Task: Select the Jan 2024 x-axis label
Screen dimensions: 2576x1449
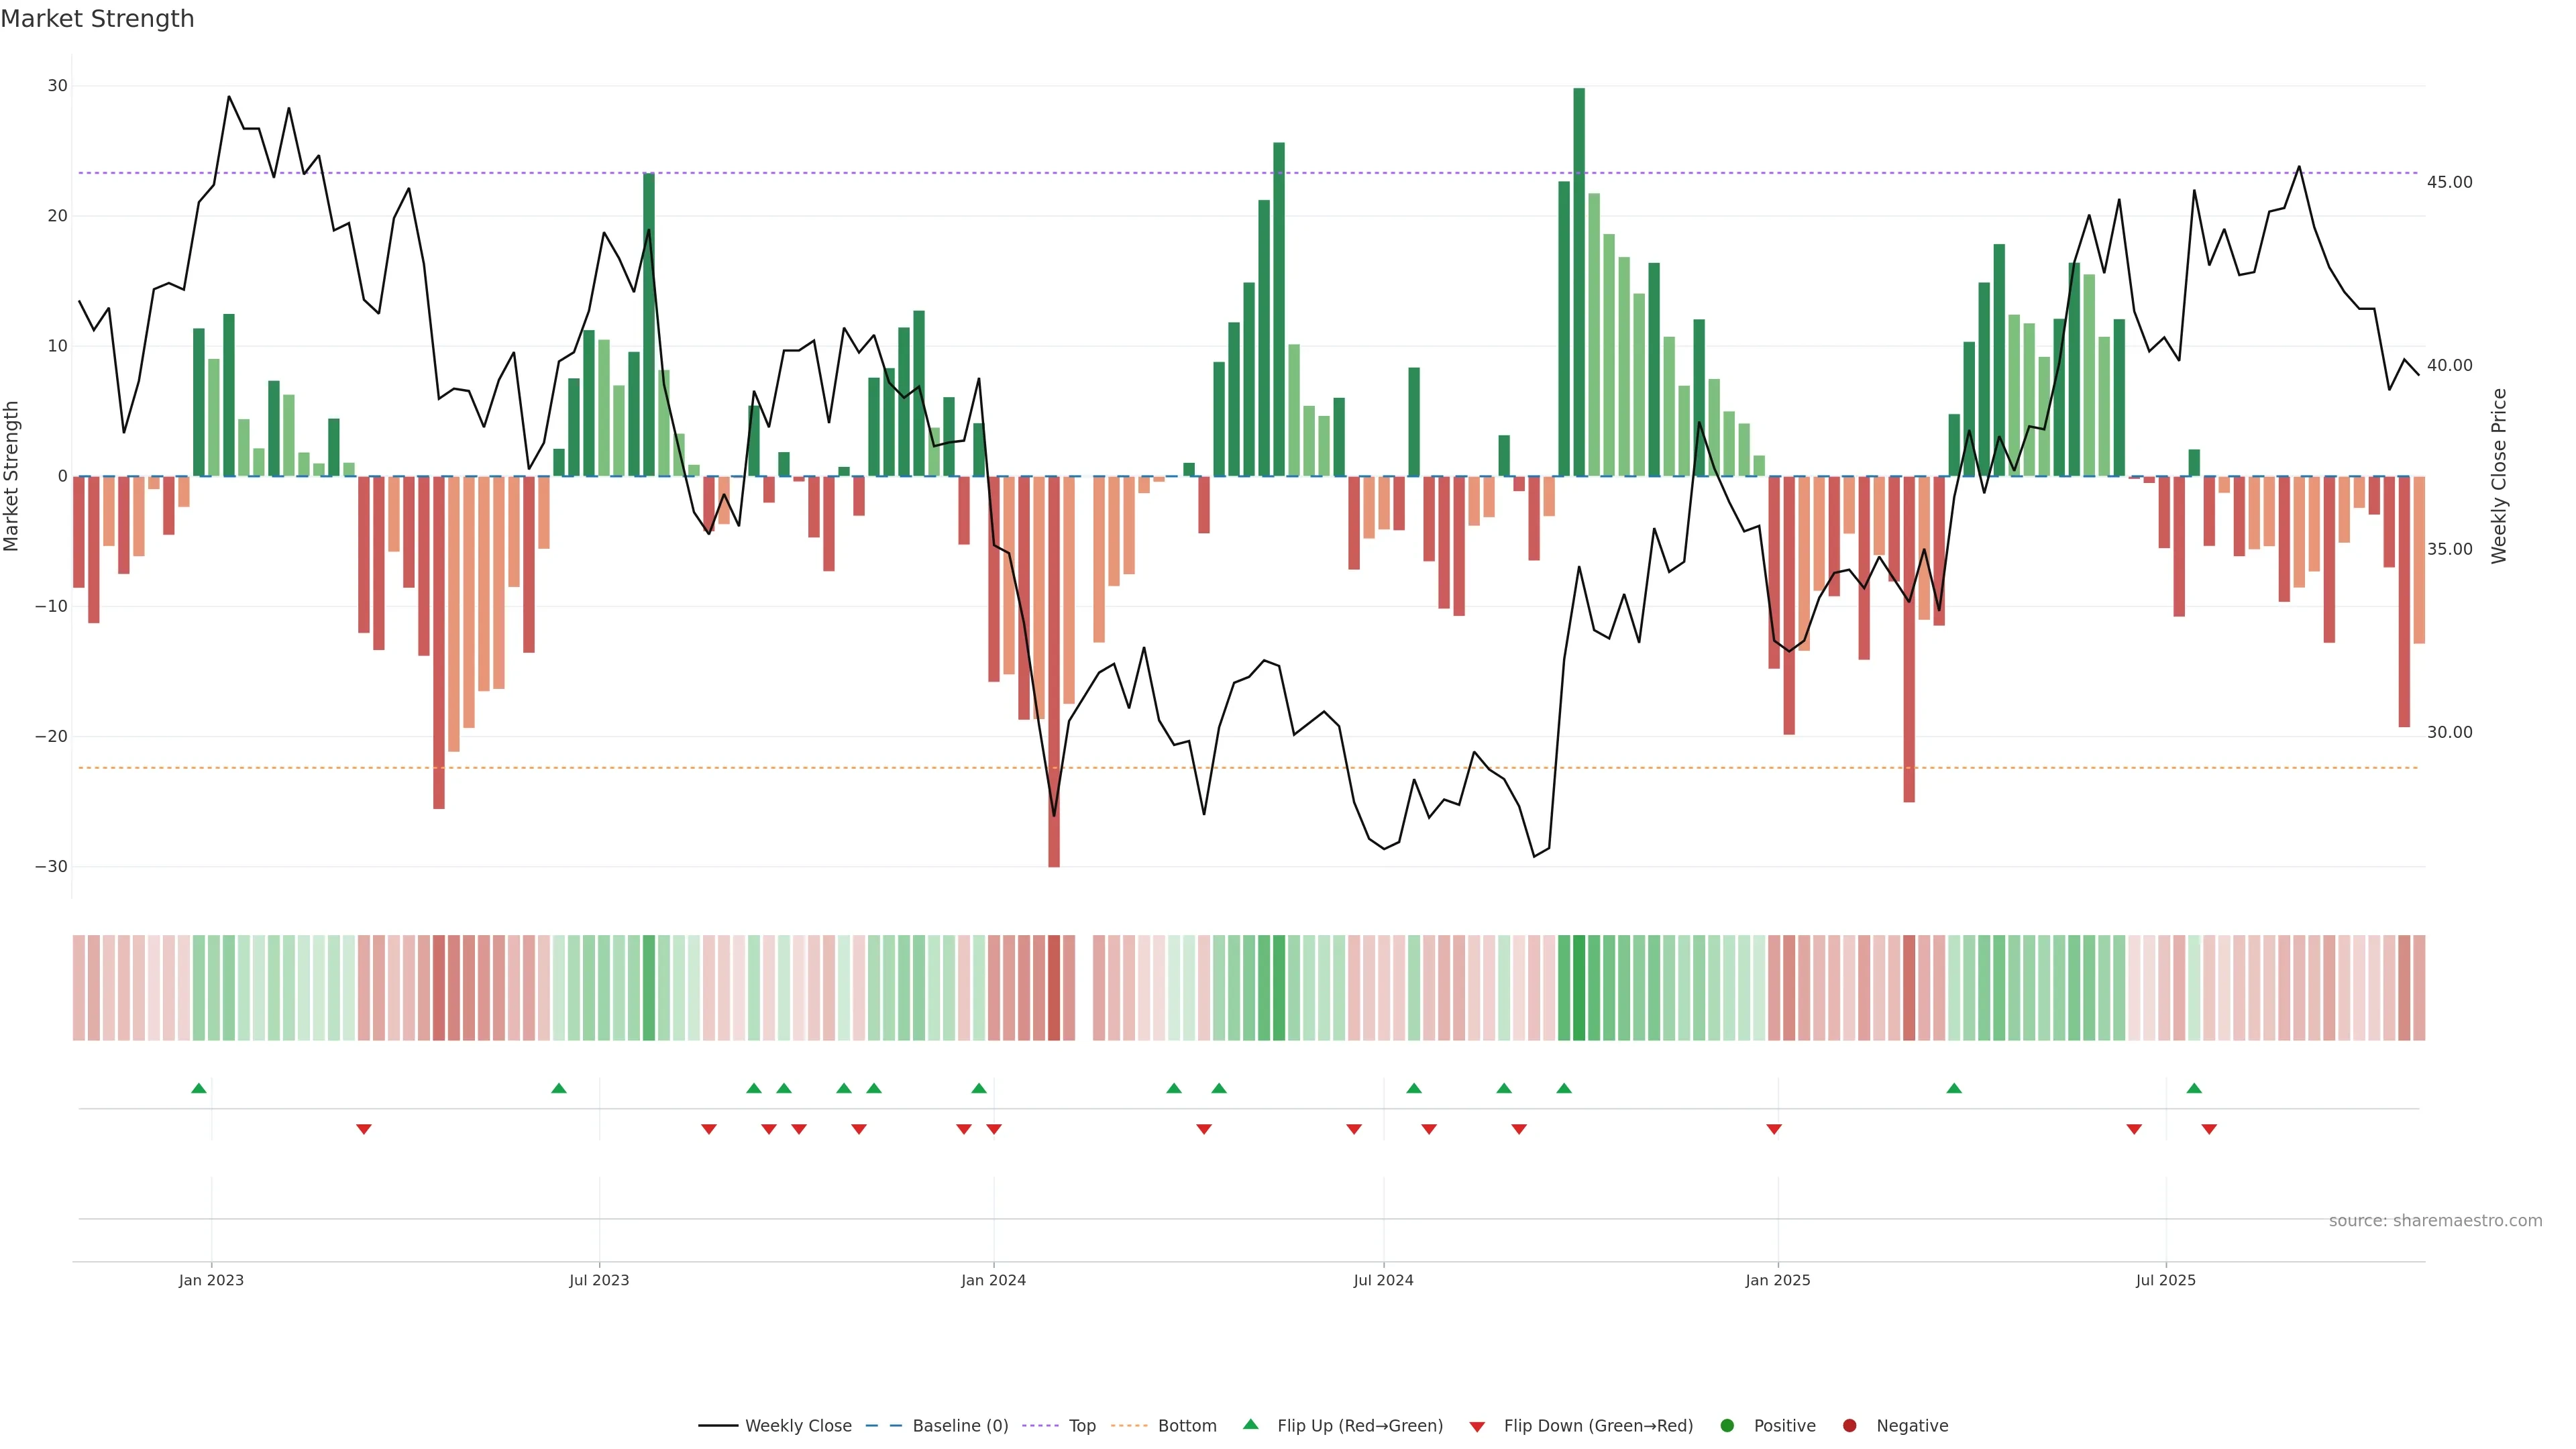Action: click(x=993, y=1280)
